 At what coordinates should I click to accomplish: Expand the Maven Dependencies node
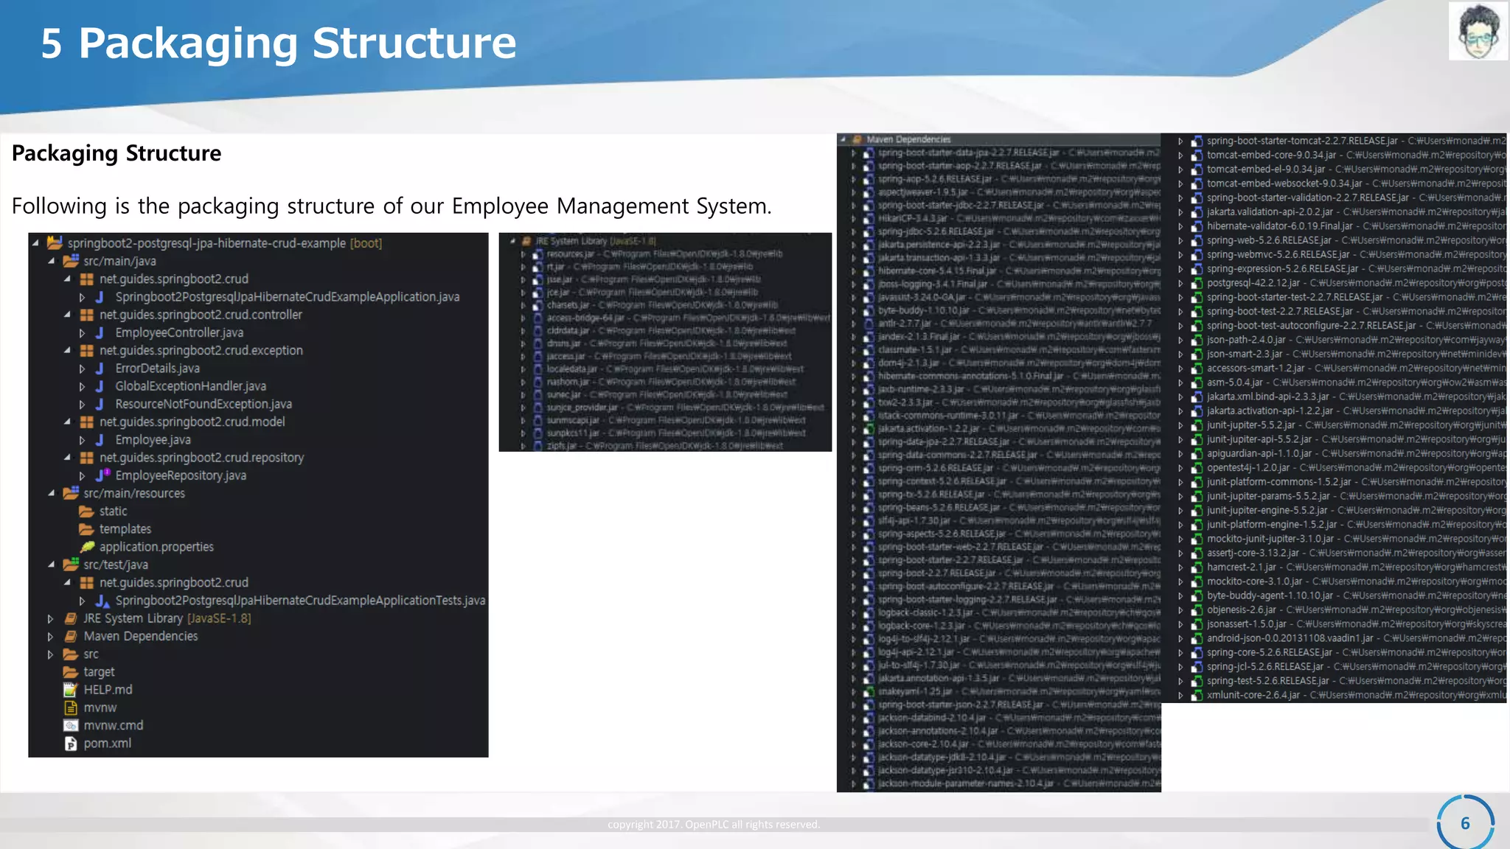click(x=50, y=637)
